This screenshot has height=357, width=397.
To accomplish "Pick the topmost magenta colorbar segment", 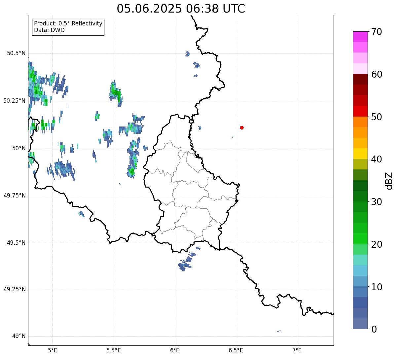I will coord(360,37).
